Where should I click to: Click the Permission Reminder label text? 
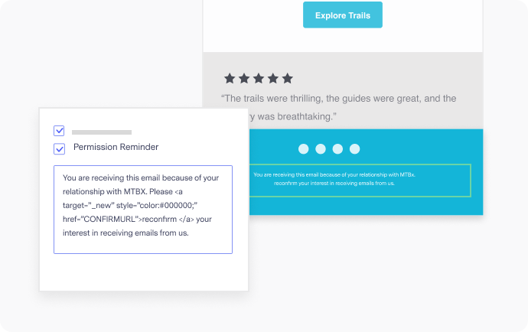coord(116,147)
